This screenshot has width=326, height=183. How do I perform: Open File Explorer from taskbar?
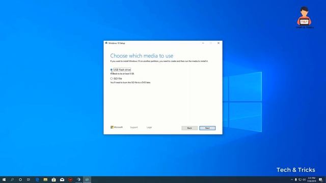click(45, 179)
